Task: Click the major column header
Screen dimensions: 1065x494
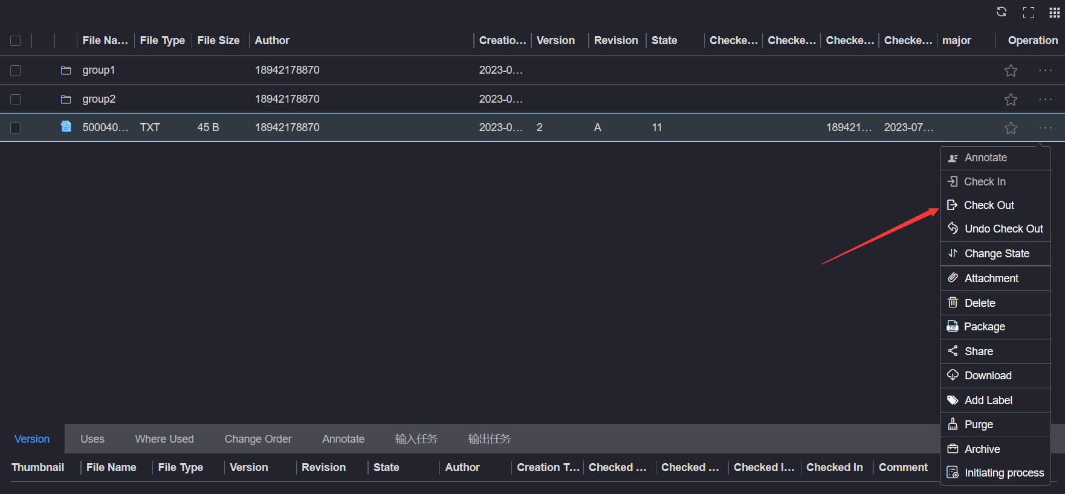Action: [957, 40]
